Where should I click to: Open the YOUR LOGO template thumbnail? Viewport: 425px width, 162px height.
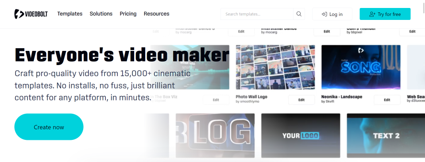(x=301, y=135)
